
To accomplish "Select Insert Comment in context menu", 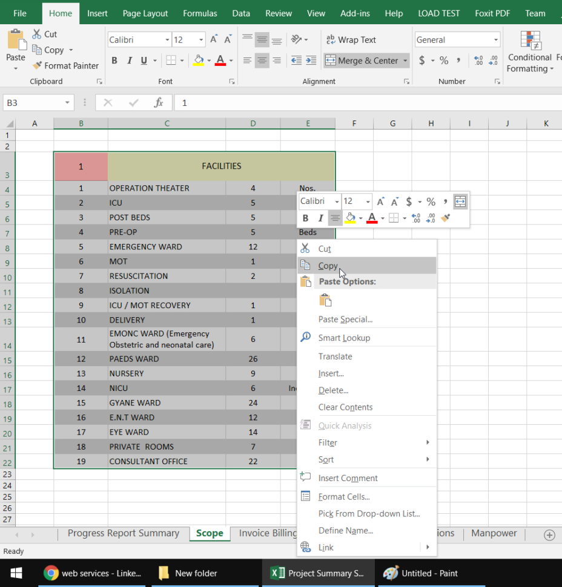I will tap(367, 478).
